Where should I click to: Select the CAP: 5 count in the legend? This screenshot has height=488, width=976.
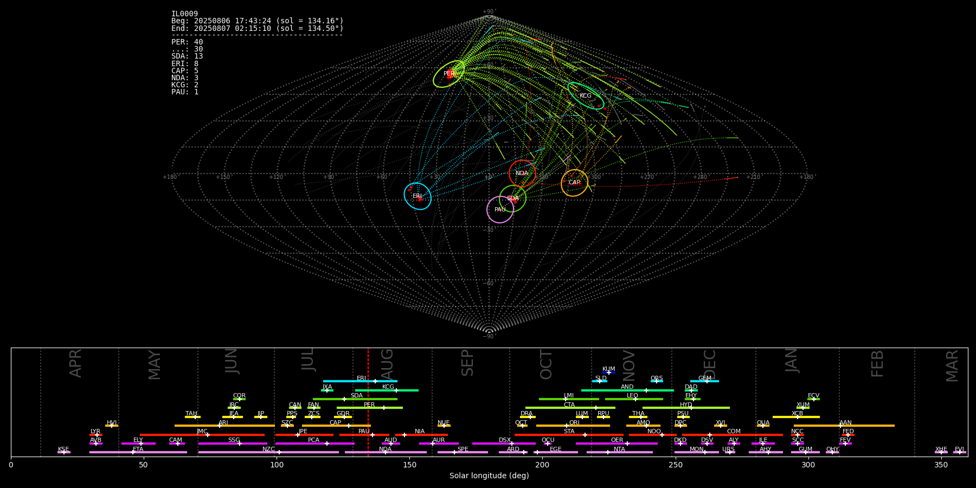[185, 71]
